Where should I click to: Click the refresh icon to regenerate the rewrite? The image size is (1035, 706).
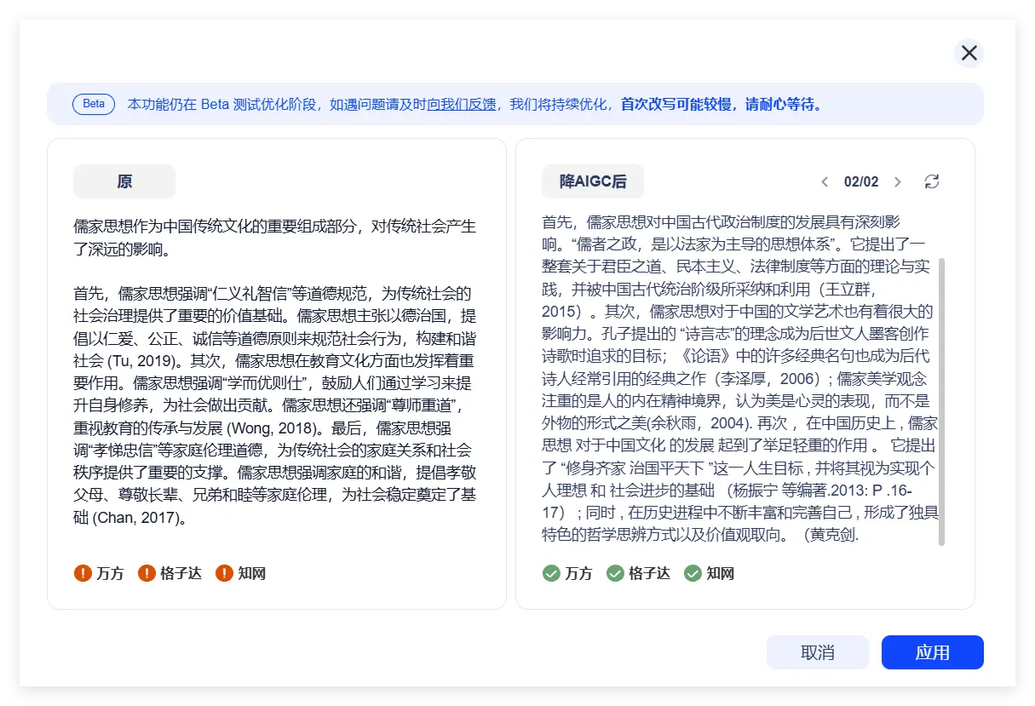pos(932,181)
